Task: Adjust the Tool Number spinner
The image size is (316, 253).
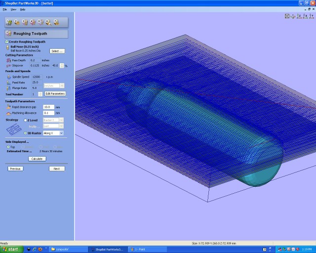Action: pos(40,94)
